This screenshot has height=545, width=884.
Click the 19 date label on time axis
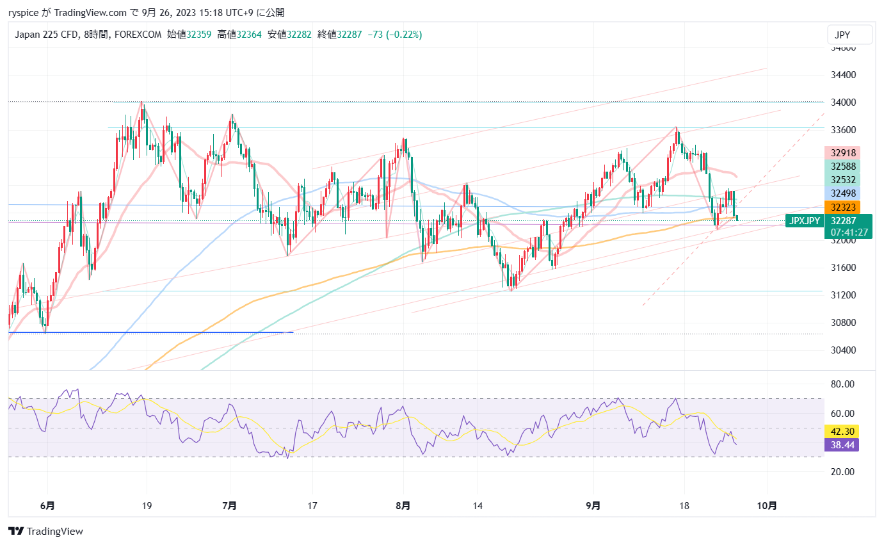coord(147,506)
